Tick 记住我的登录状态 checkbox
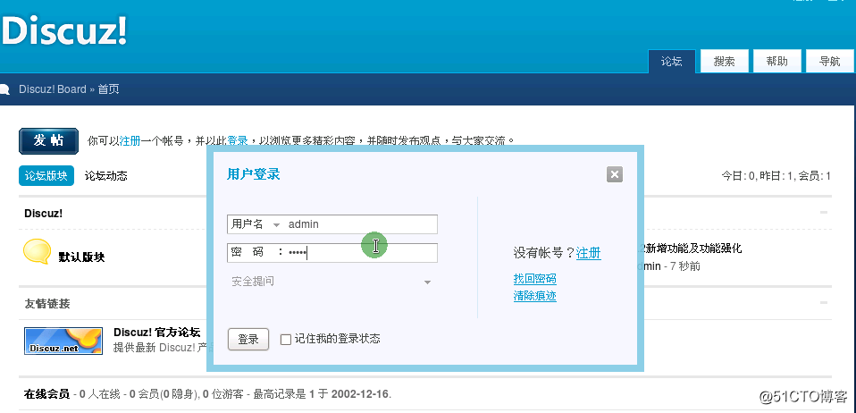The width and height of the screenshot is (856, 413). pyautogui.click(x=286, y=340)
